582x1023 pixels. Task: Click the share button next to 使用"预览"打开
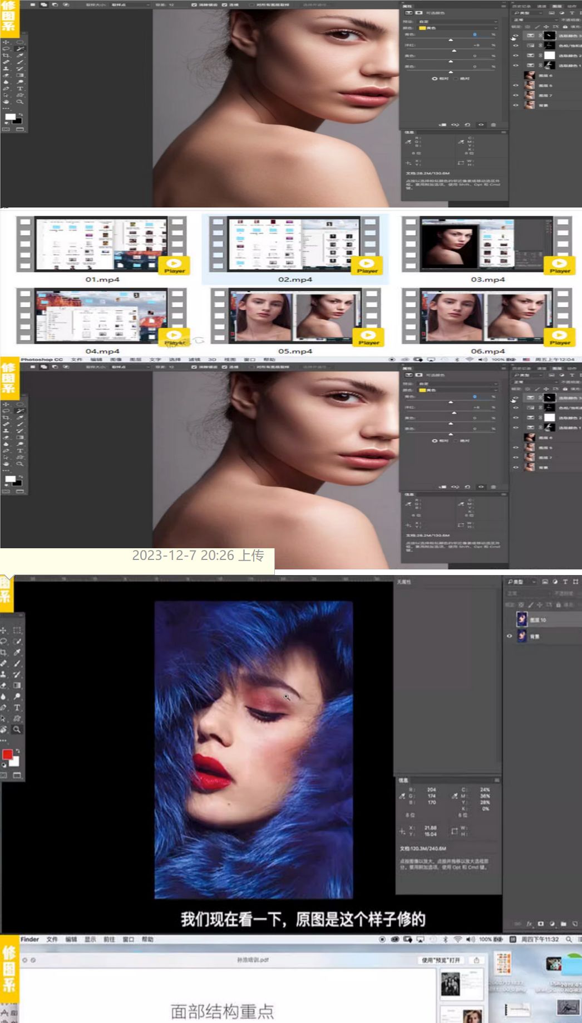pos(476,960)
